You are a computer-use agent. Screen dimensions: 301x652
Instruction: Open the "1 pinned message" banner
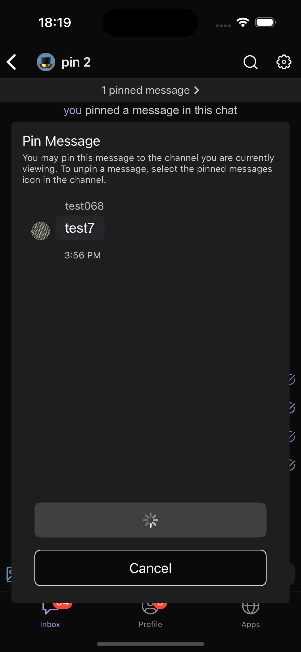pyautogui.click(x=146, y=90)
